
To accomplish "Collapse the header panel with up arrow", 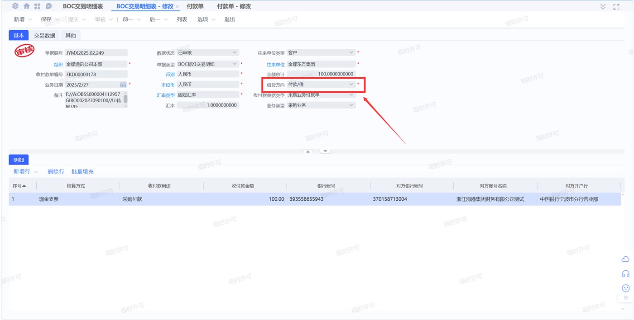I will [308, 151].
